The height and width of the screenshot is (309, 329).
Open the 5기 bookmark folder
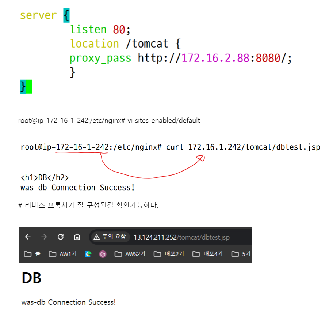tap(241, 254)
